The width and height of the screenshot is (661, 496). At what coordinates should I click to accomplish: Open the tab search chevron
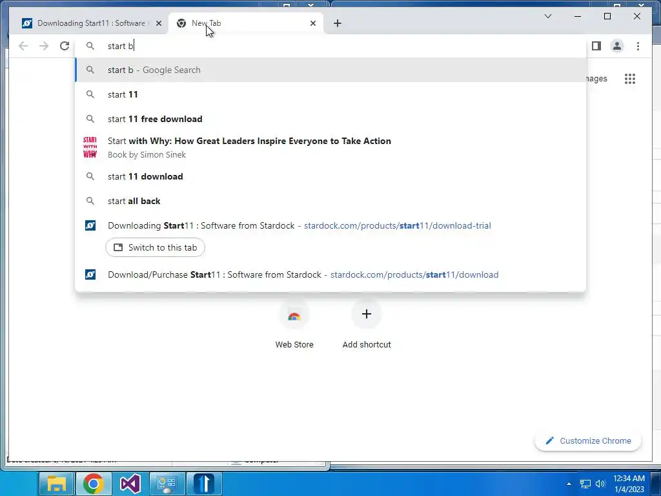[x=548, y=16]
